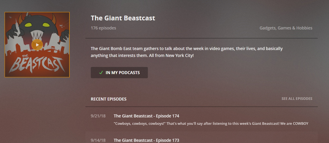Open SEE ALL EPISODES link

point(297,99)
